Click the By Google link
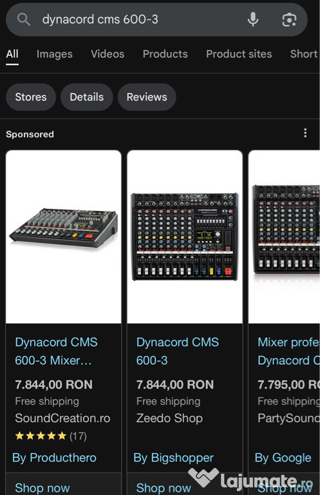Viewport: 320px width, 495px height. [x=283, y=458]
